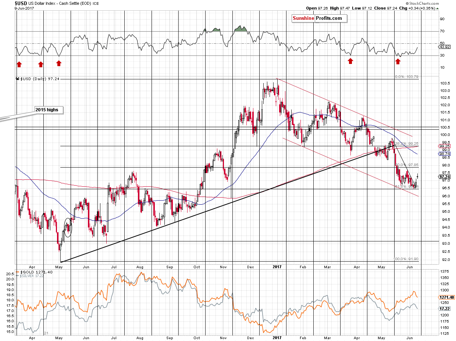Click the "High 97.47" value in header
The height and width of the screenshot is (341, 456).
[340, 8]
